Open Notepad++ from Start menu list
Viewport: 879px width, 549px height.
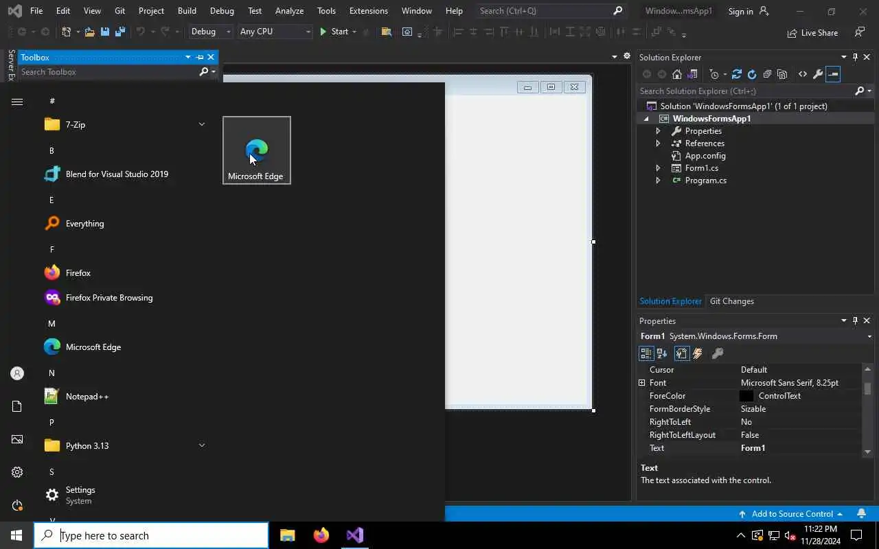point(124,396)
